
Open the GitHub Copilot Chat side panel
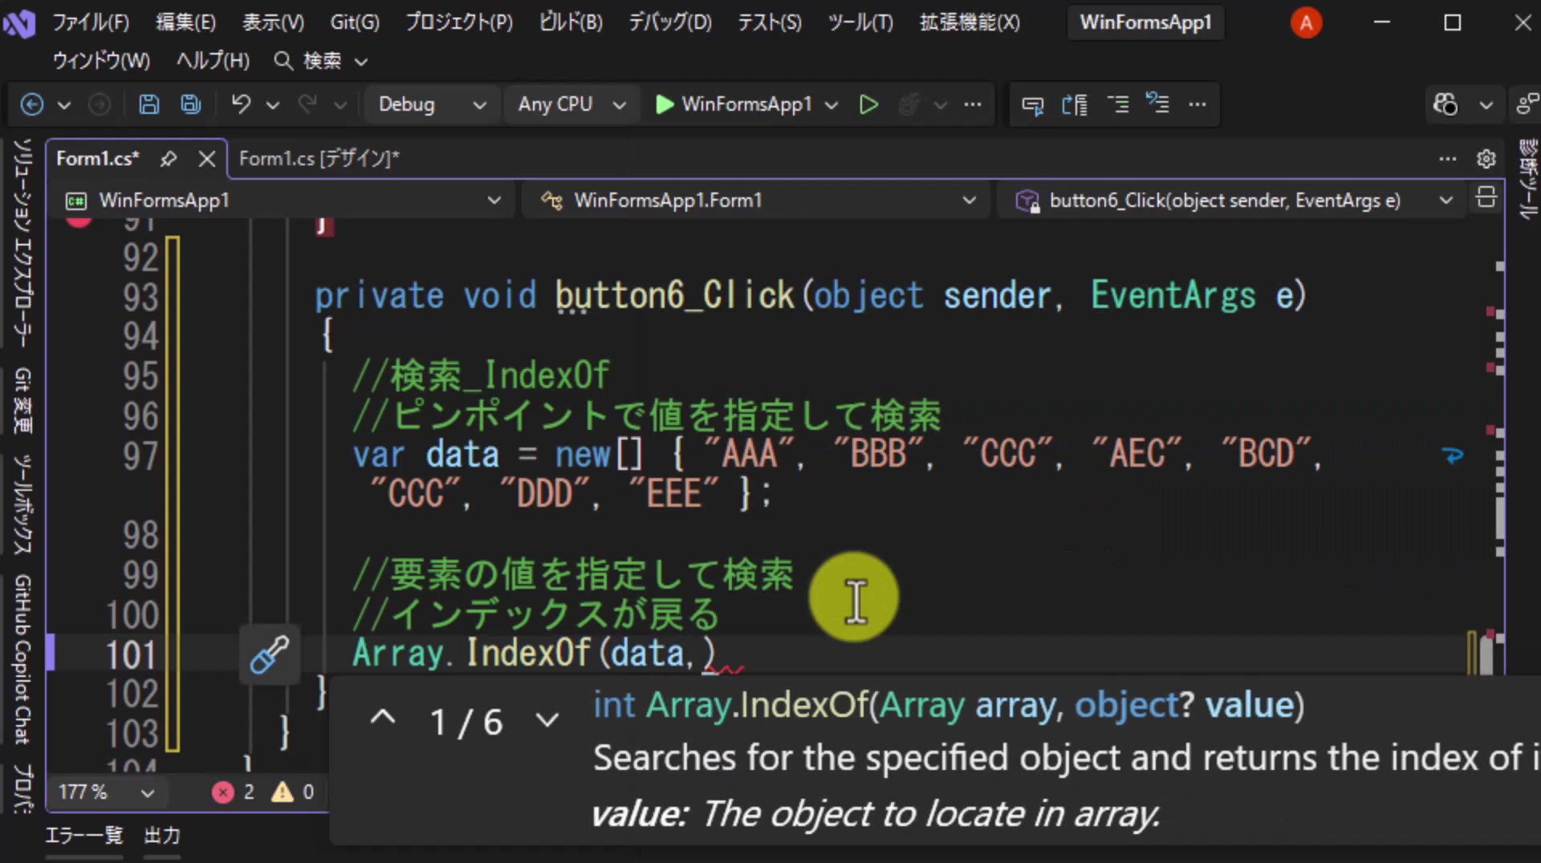(22, 659)
